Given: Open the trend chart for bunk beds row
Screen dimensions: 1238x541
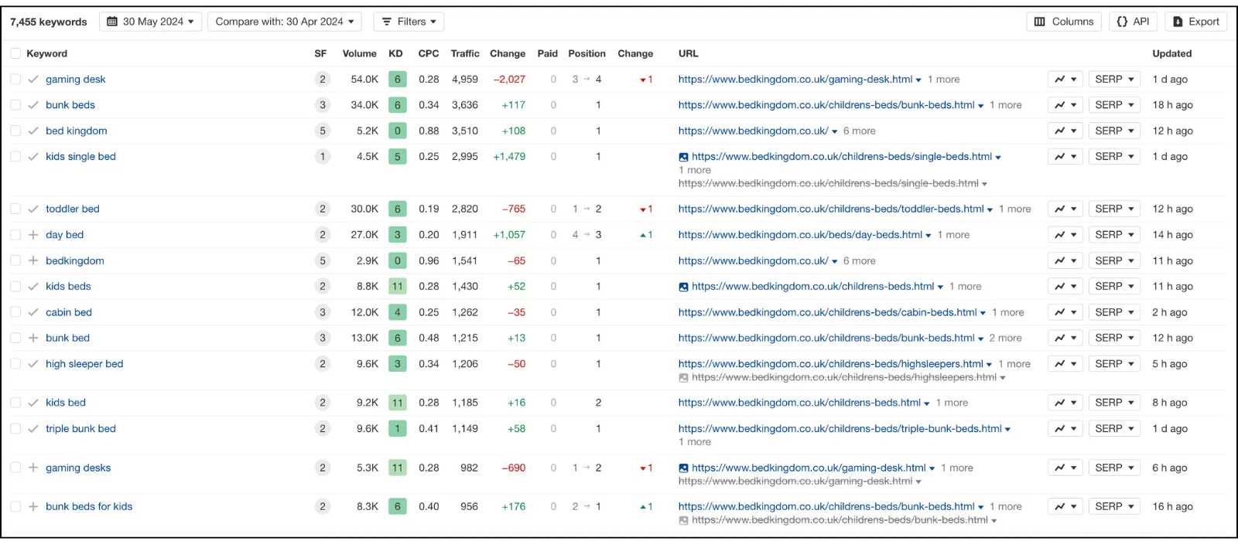Looking at the screenshot, I should 1065,105.
